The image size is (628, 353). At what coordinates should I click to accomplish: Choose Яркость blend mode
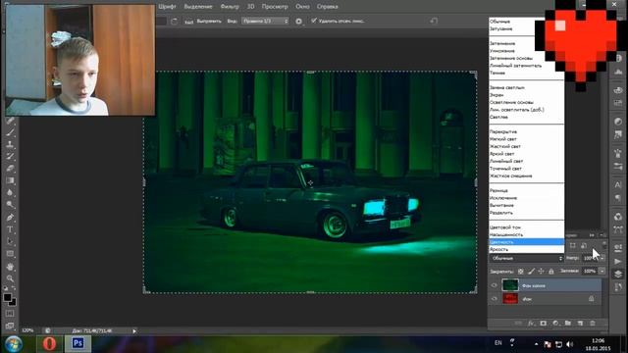(x=498, y=249)
